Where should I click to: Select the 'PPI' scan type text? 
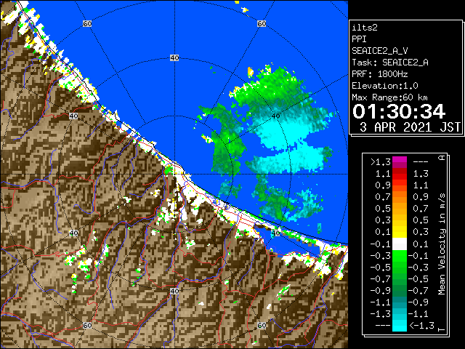click(x=359, y=39)
